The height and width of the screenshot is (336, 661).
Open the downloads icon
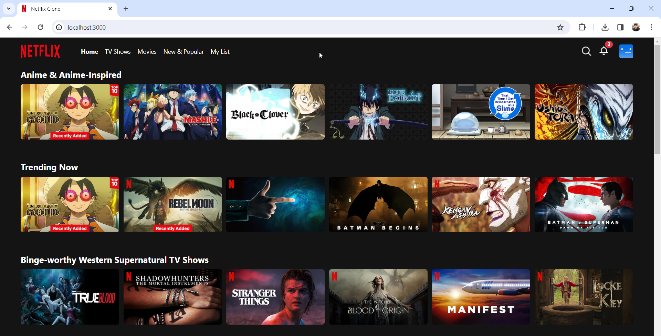tap(605, 27)
